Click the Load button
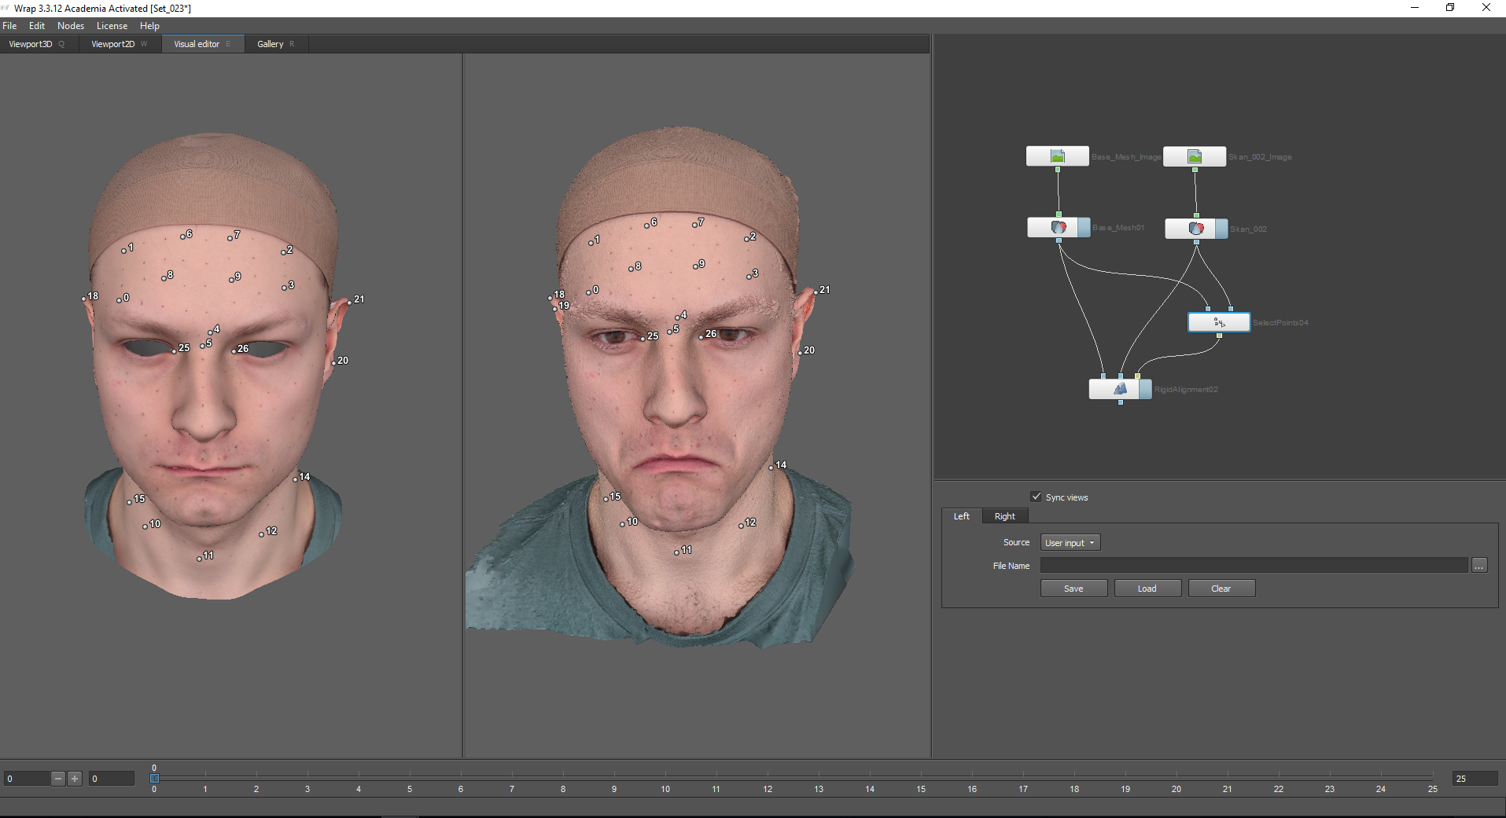The width and height of the screenshot is (1506, 818). coord(1147,589)
